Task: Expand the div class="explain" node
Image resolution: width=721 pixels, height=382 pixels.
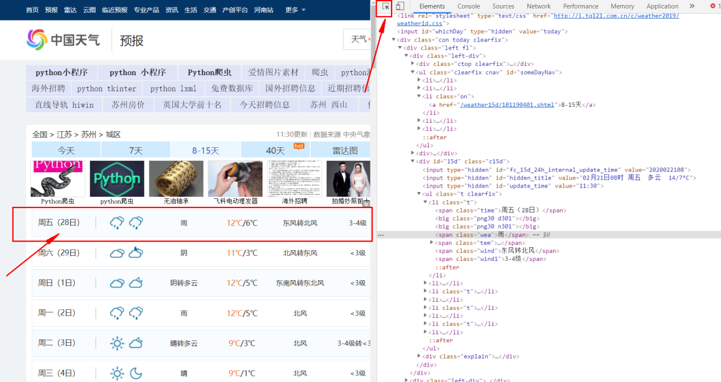Action: click(x=419, y=356)
